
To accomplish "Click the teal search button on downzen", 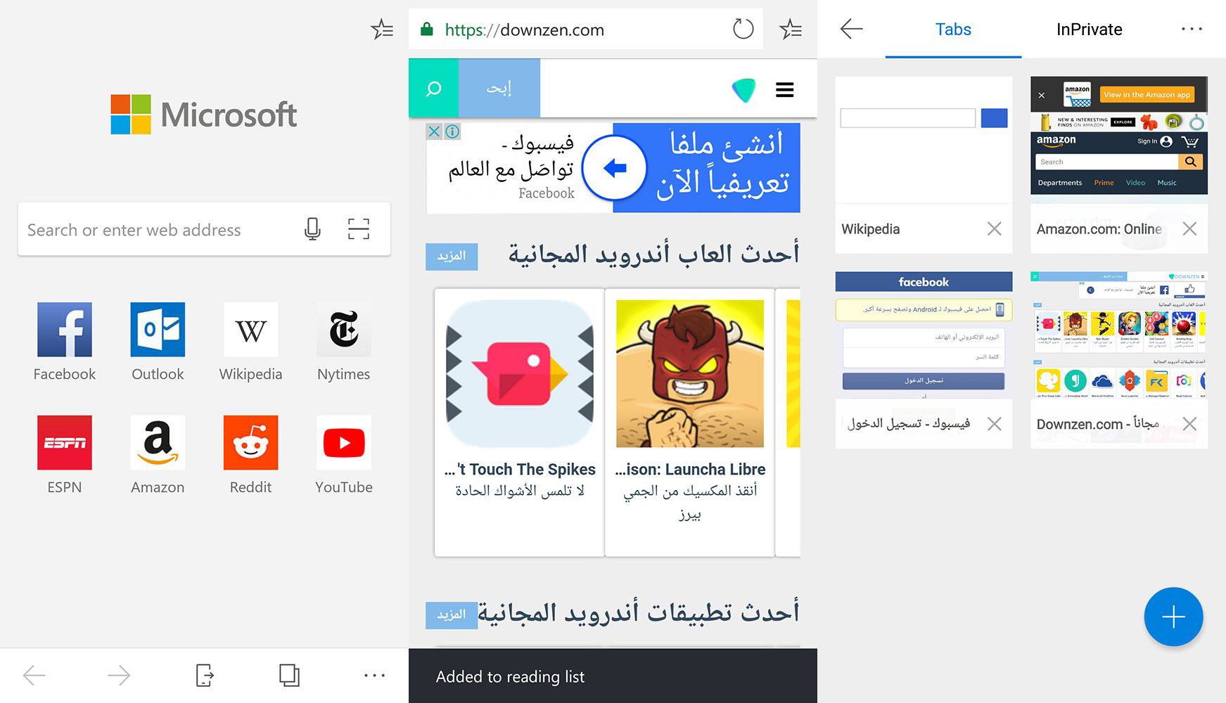I will (434, 88).
